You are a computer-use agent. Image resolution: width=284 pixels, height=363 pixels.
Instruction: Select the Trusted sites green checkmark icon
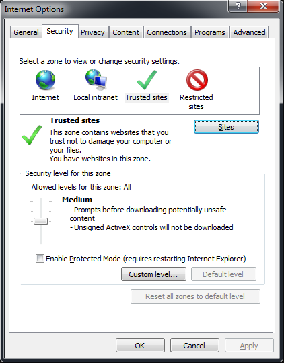pos(147,80)
